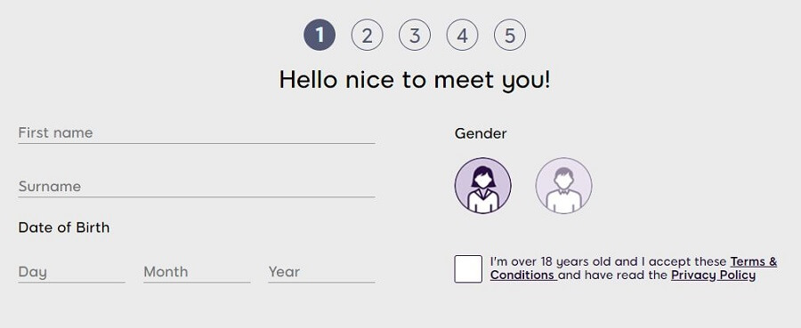Image resolution: width=801 pixels, height=328 pixels.
Task: Click the step 5 circle
Action: 509,35
